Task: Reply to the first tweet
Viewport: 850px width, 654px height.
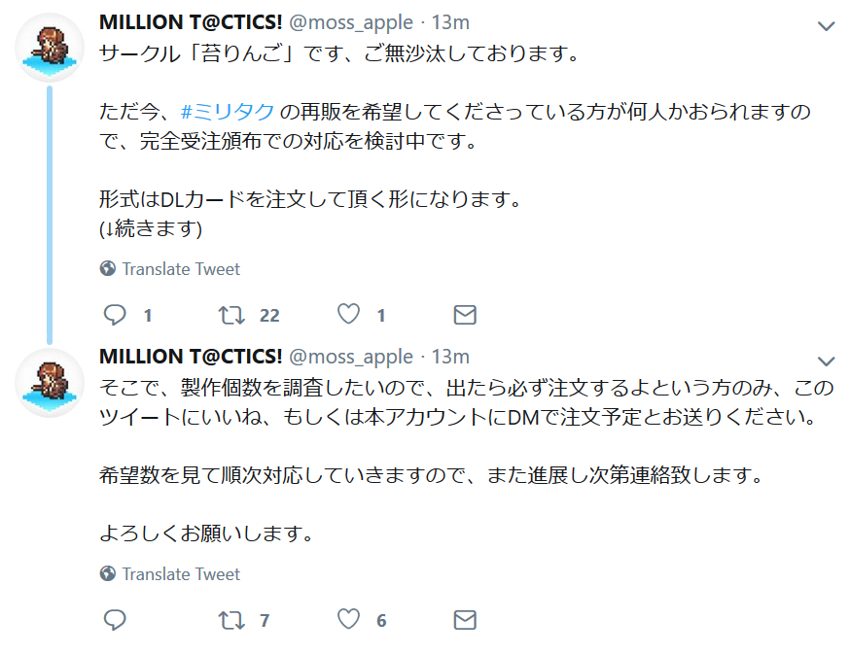Action: click(116, 315)
